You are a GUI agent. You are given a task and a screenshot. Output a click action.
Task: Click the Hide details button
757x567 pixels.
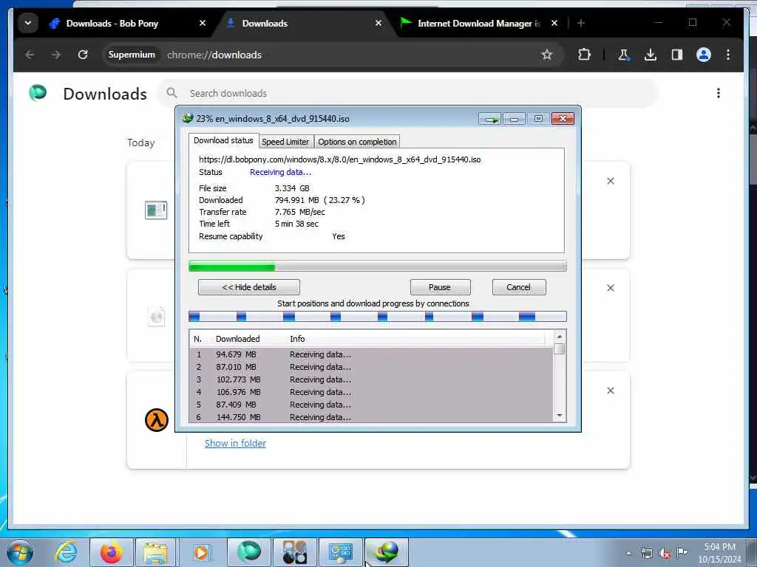[x=249, y=287]
